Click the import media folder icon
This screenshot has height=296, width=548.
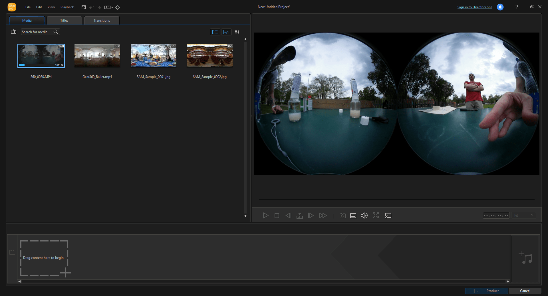tap(14, 32)
